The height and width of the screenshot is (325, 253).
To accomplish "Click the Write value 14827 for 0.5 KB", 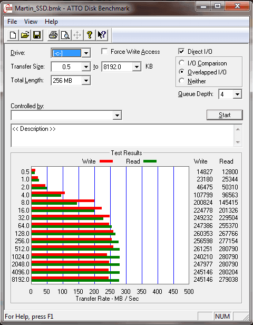I will (205, 172).
